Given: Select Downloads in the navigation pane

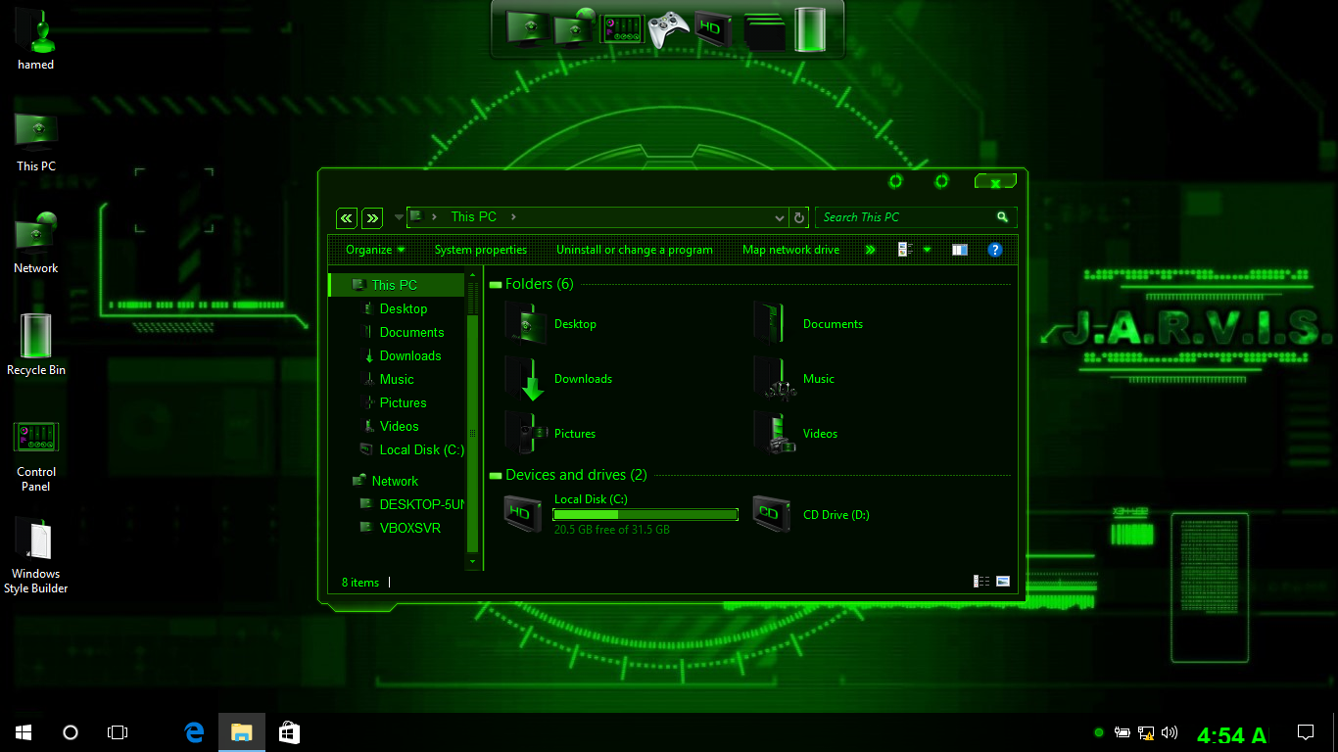Looking at the screenshot, I should [x=409, y=355].
